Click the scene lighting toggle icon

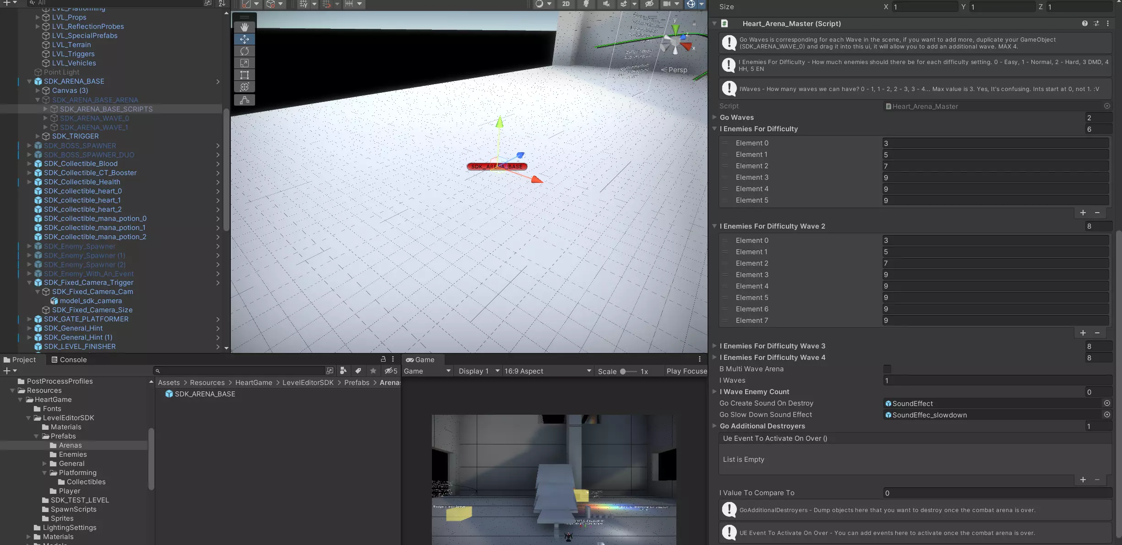[x=586, y=4]
